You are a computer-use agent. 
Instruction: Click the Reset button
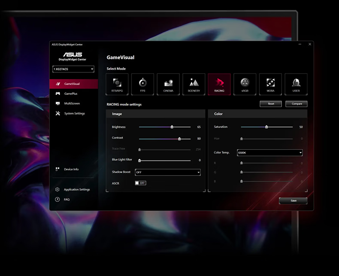click(x=271, y=104)
